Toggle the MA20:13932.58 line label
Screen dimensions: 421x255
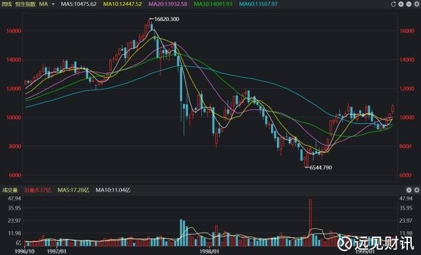[x=168, y=4]
